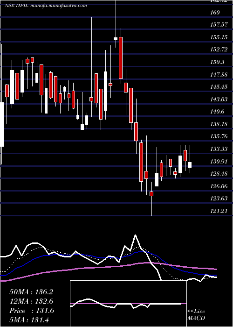Click the 147.88 price axis label
The height and width of the screenshot is (327, 233).
pos(219,74)
